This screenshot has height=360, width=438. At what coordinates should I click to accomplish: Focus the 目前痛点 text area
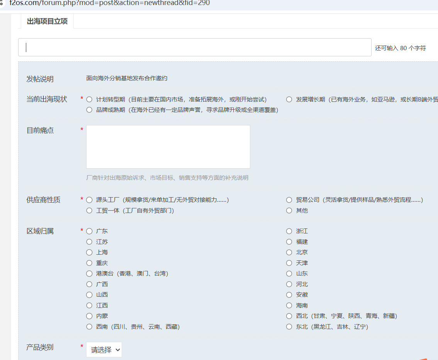[x=168, y=147]
